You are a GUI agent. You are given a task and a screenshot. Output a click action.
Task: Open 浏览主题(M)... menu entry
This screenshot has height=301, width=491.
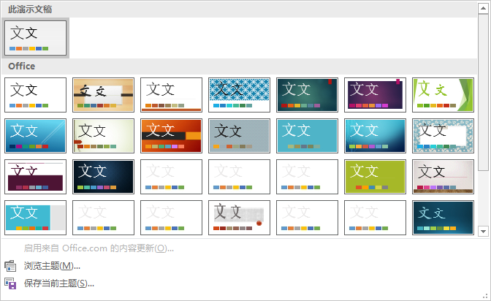pos(51,266)
